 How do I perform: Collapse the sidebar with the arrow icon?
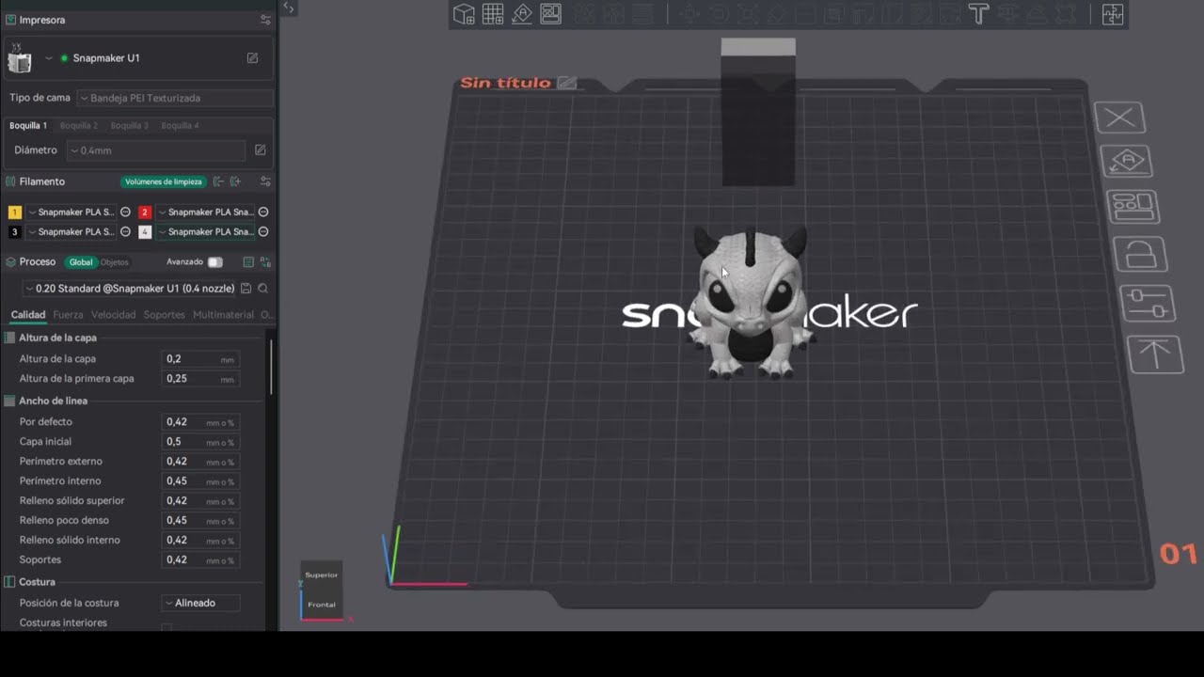[x=289, y=8]
